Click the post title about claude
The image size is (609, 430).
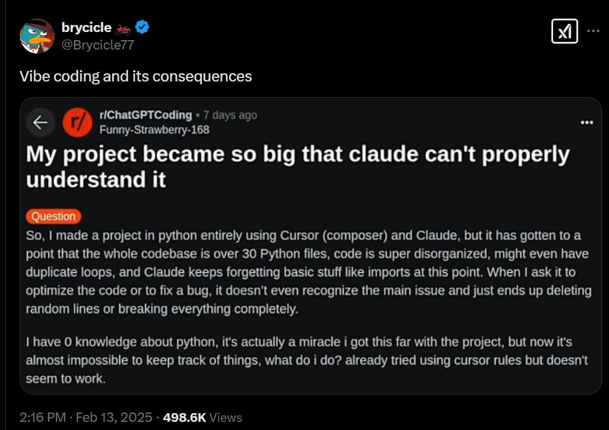(x=298, y=166)
